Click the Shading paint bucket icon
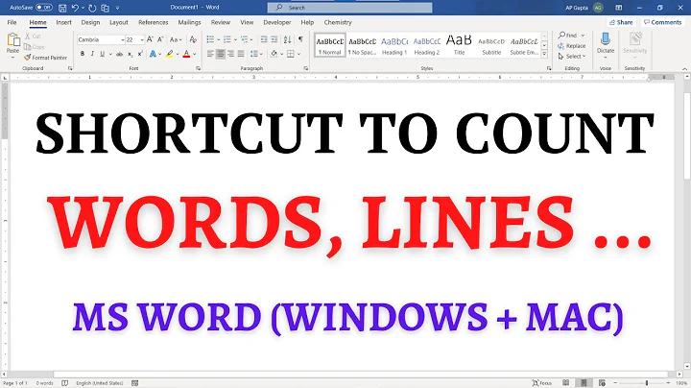The width and height of the screenshot is (691, 388). tap(274, 54)
